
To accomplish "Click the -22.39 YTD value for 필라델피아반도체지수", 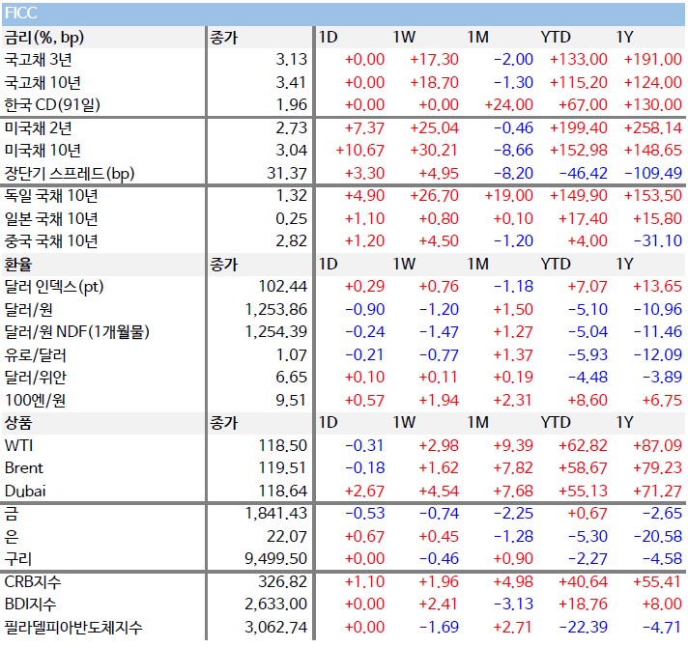I will (583, 628).
